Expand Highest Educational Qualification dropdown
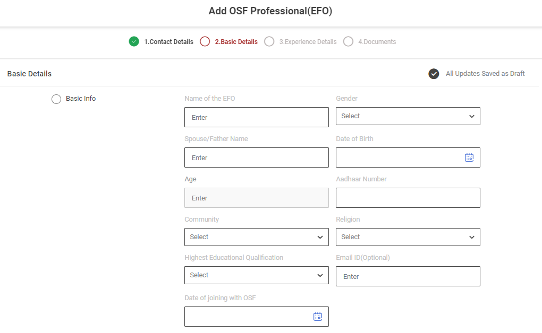This screenshot has height=333, width=542. pyautogui.click(x=256, y=275)
